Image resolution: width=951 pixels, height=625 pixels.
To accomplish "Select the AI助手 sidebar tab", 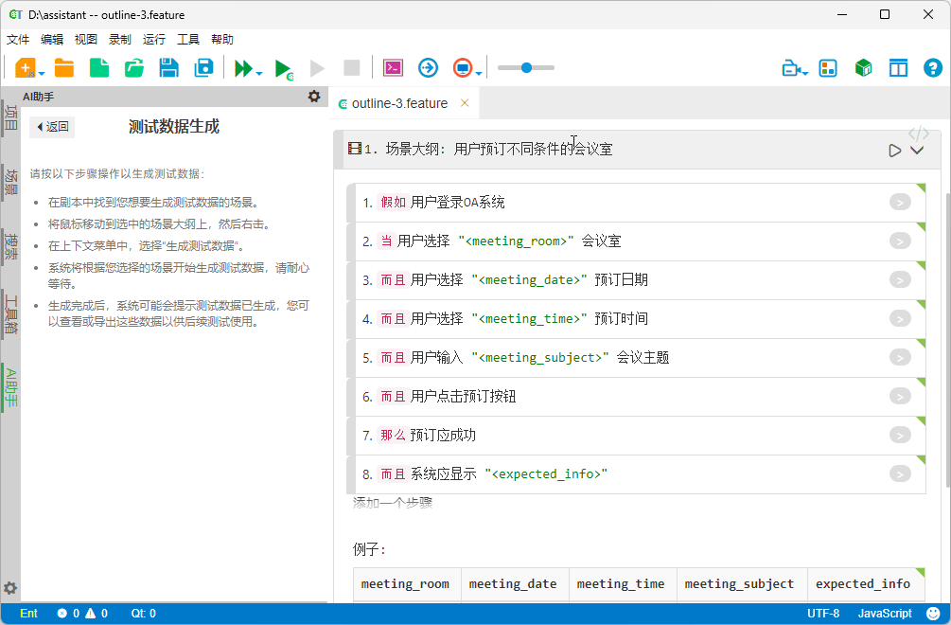I will [x=11, y=387].
